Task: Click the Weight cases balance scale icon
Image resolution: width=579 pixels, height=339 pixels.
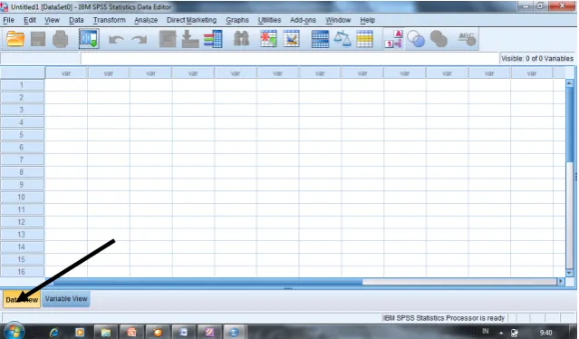Action: coord(343,39)
